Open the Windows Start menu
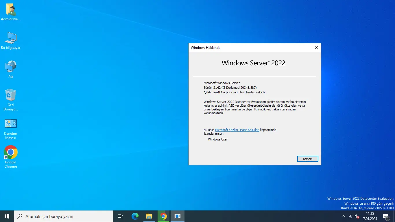This screenshot has width=395, height=222. (7, 216)
